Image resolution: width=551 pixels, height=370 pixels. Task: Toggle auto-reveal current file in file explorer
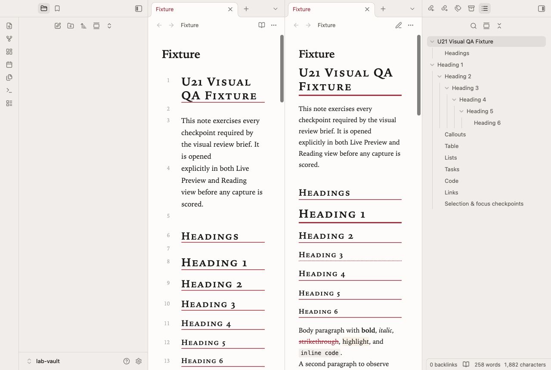pos(96,26)
